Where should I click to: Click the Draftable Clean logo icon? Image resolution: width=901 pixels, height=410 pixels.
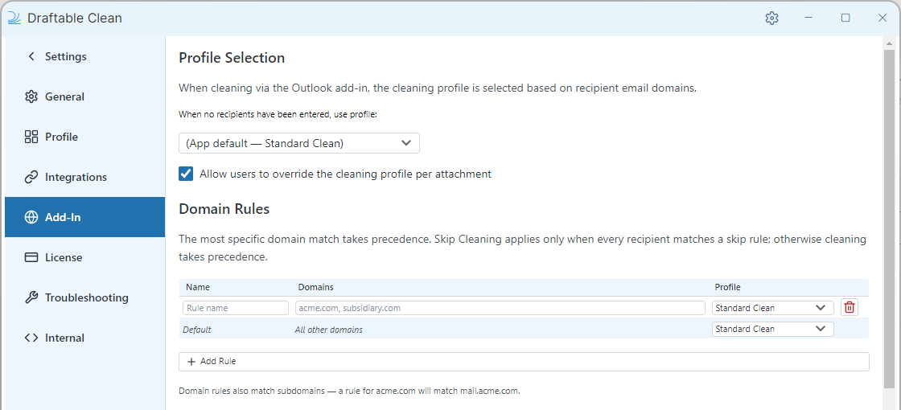point(14,18)
